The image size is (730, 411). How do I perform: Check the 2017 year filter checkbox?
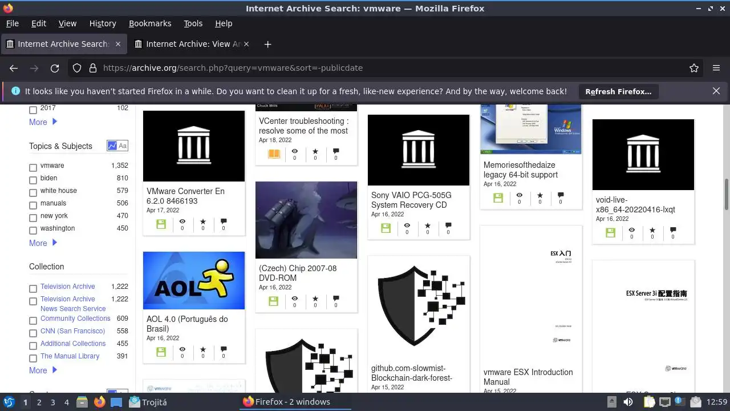(x=33, y=110)
